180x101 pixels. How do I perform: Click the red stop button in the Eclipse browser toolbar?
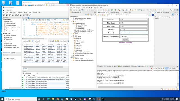coord(102,15)
